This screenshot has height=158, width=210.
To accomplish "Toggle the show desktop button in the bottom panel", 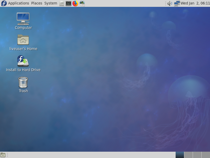I will coord(3,155).
